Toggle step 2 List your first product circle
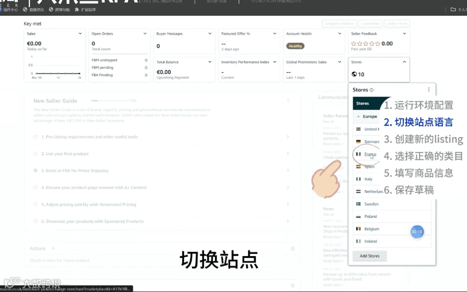 pyautogui.click(x=35, y=154)
